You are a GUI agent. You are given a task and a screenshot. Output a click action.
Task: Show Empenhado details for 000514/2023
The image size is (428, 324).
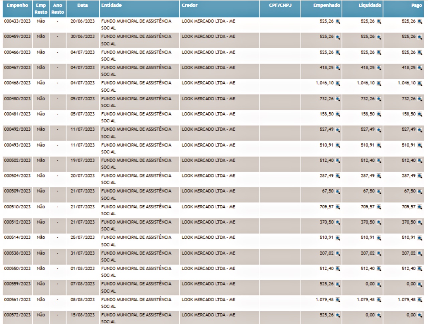point(338,238)
